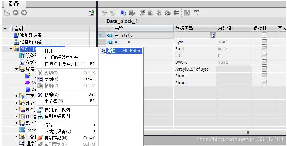Click the PLC_1 device folder icon
This screenshot has width=287, height=146.
tap(16, 49)
